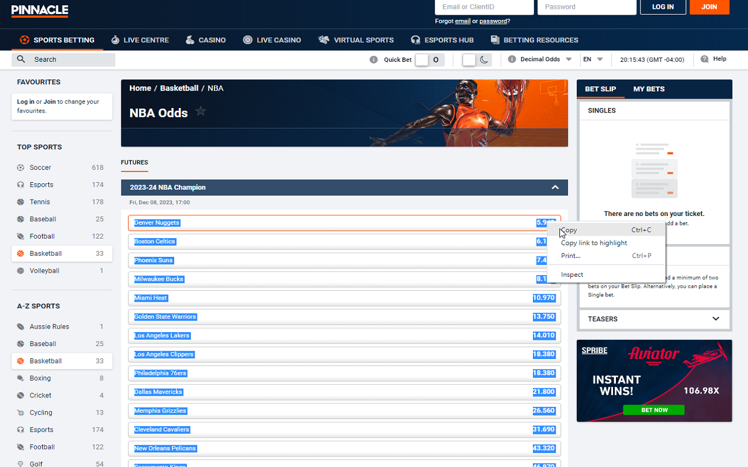Click the Cricket icon in A-Z Sports
Viewport: 748px width, 467px height.
point(21,395)
